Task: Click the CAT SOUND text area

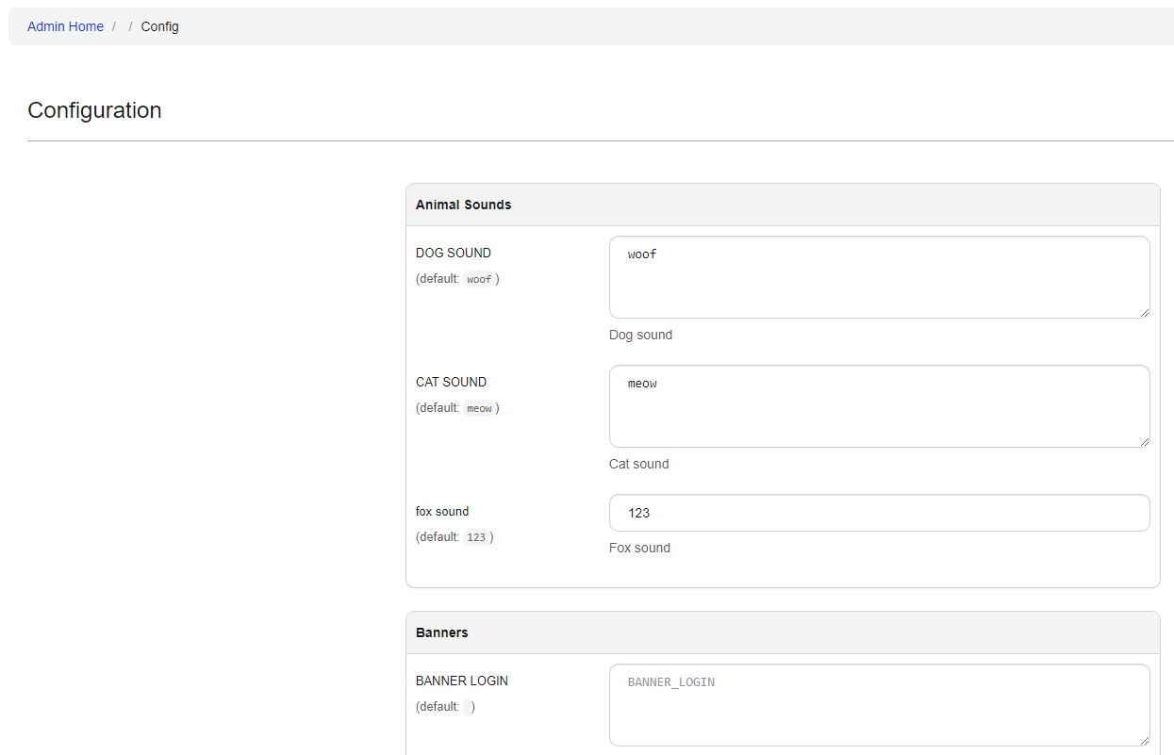Action: coord(879,405)
